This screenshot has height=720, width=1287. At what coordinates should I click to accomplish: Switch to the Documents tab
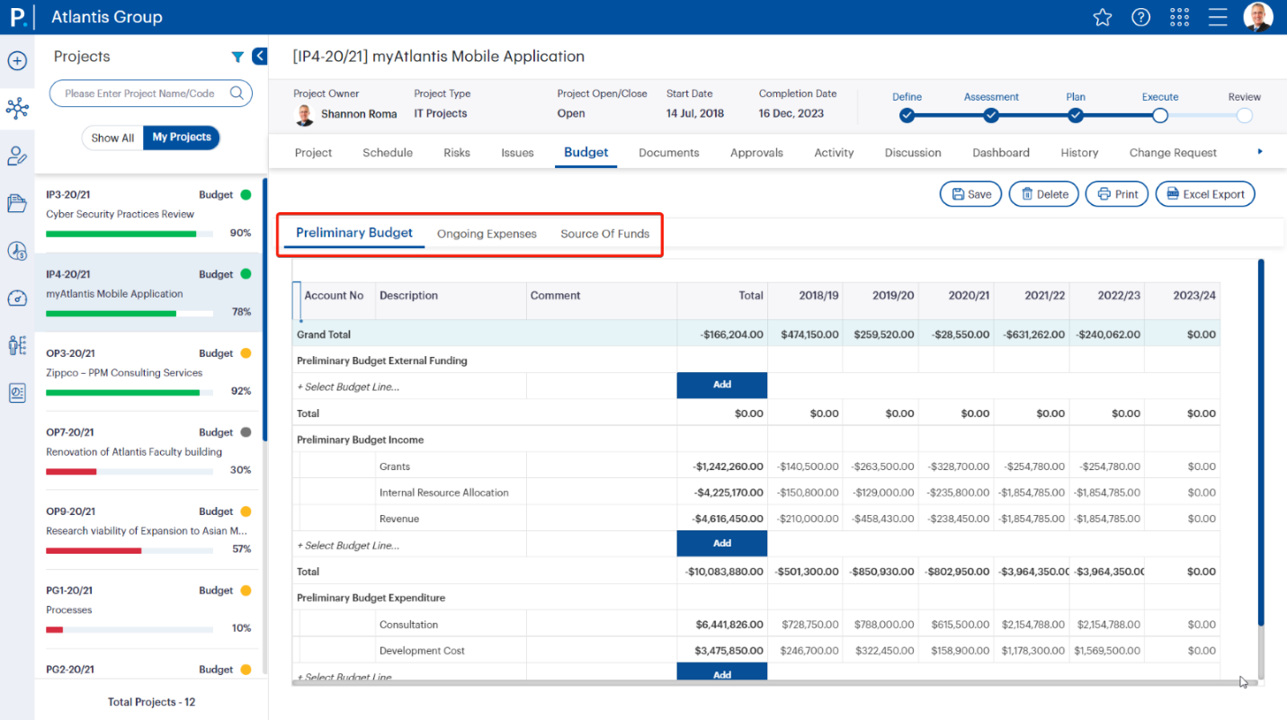coord(669,153)
